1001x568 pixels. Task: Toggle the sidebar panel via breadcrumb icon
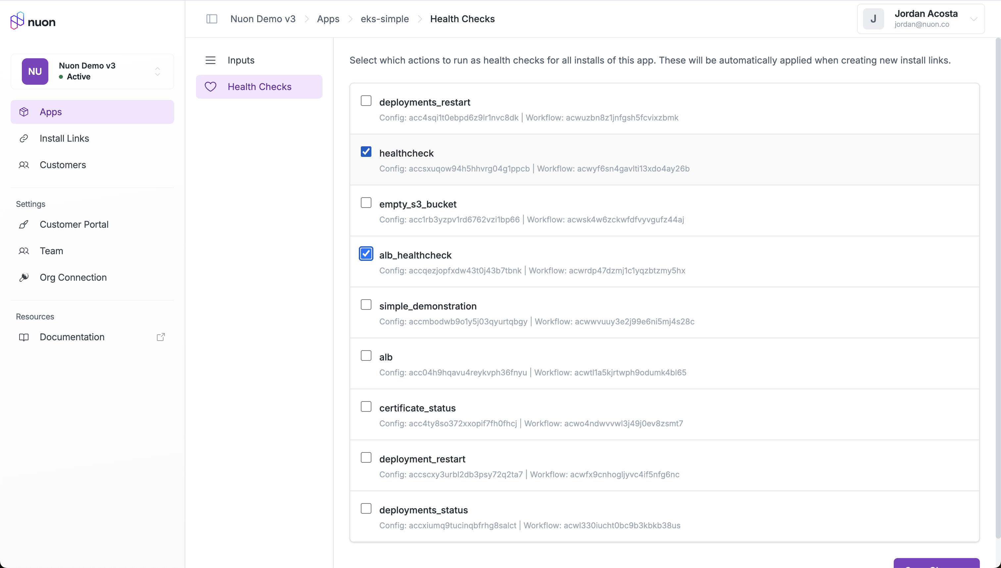coord(212,19)
